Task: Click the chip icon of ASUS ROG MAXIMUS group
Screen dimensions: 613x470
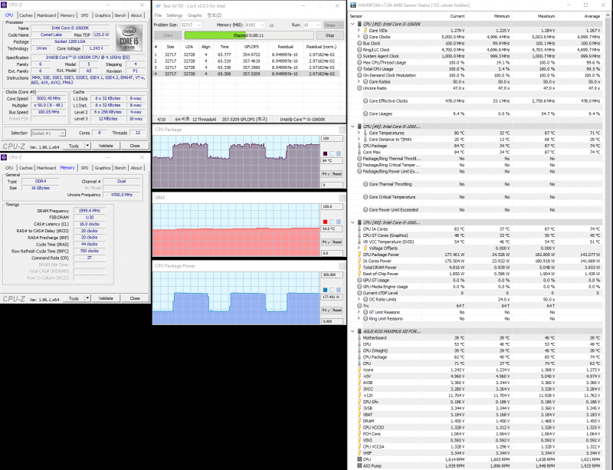Action: pyautogui.click(x=359, y=331)
